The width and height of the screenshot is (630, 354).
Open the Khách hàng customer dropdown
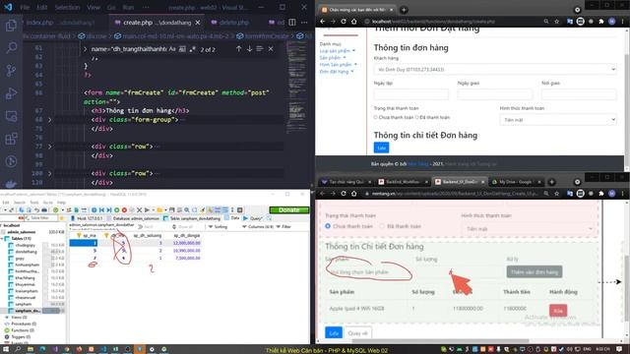pyautogui.click(x=495, y=70)
